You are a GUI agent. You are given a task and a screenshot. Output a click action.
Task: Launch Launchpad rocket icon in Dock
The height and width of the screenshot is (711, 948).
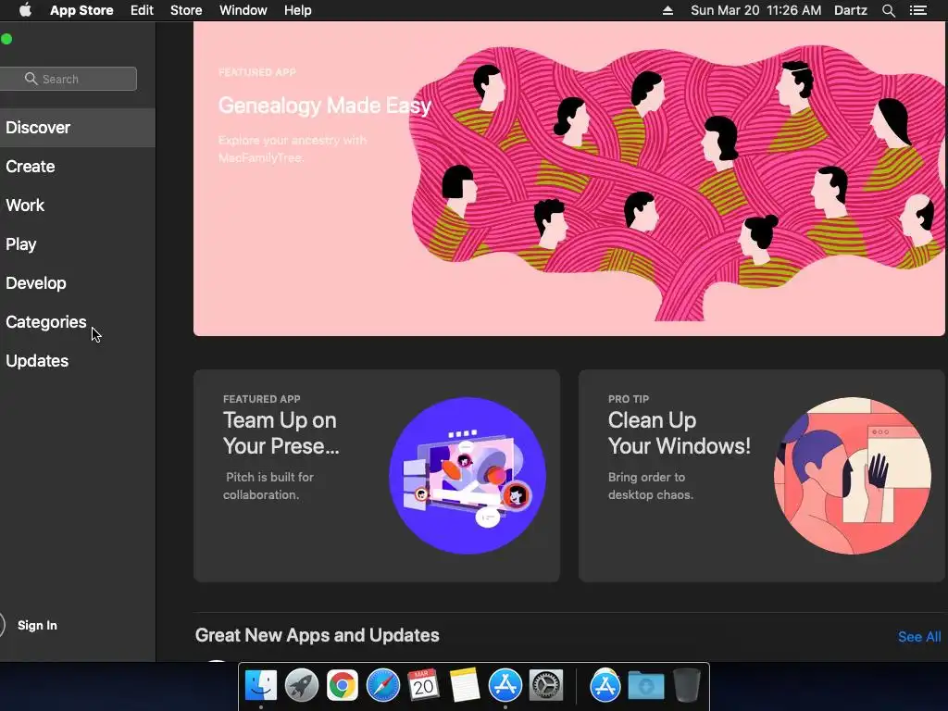coord(301,686)
